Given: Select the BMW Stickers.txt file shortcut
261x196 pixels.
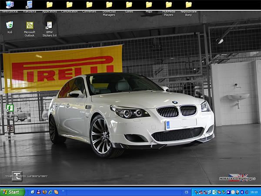Looking at the screenshot, I should click(x=50, y=29).
